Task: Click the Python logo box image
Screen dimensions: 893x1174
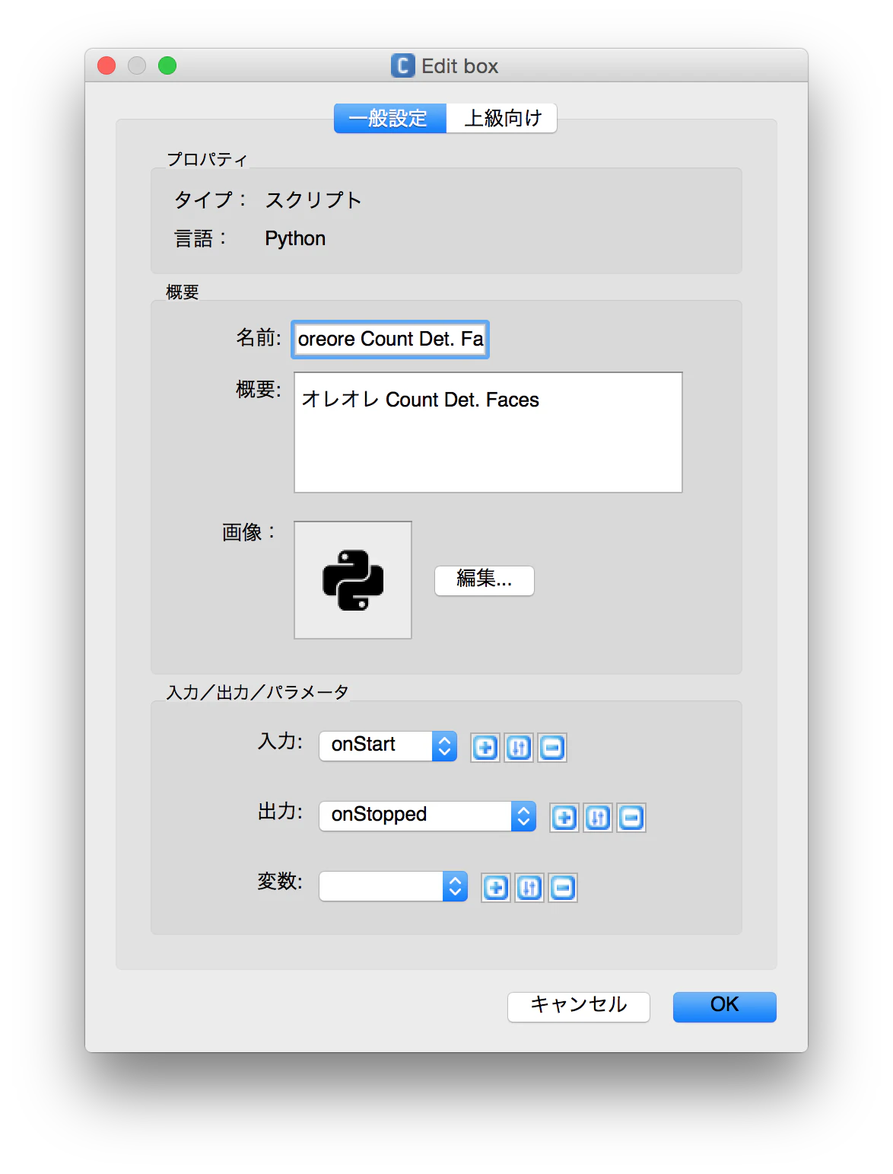Action: coord(353,580)
